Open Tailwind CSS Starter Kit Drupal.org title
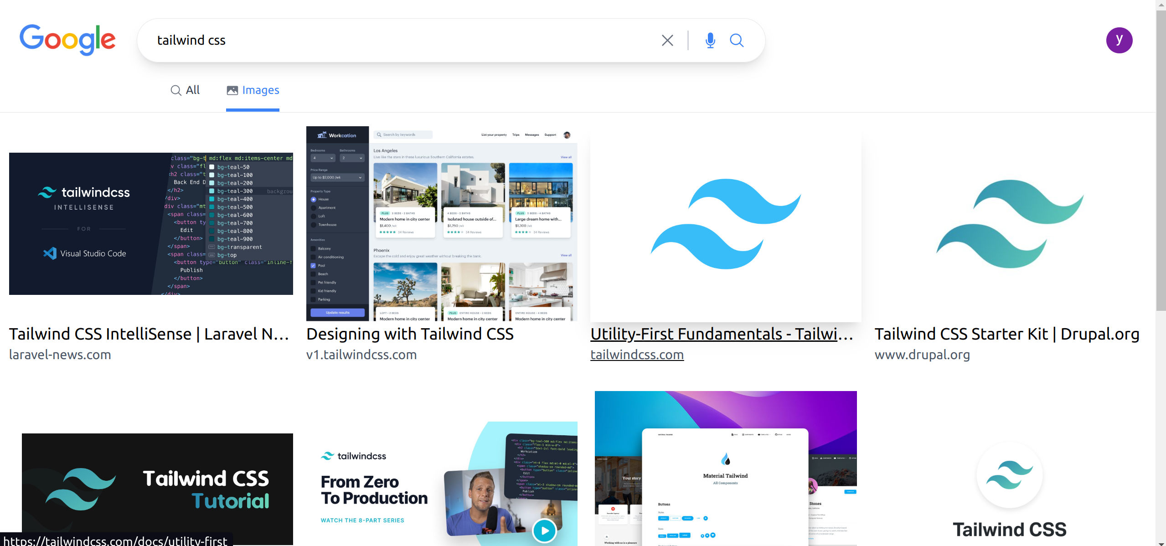1166x546 pixels. [x=1006, y=334]
